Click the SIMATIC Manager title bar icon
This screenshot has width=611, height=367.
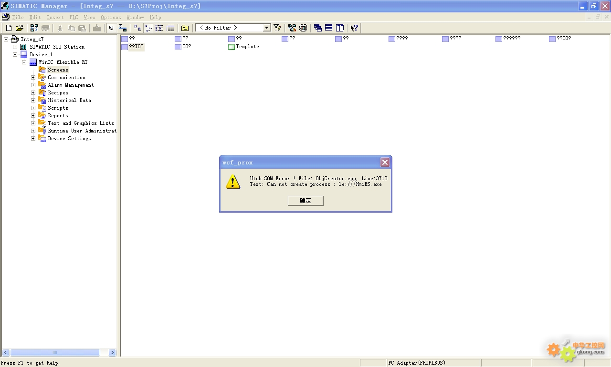click(5, 6)
